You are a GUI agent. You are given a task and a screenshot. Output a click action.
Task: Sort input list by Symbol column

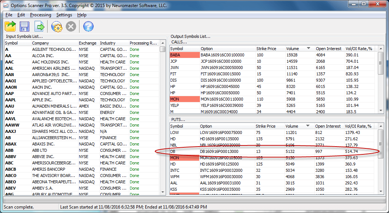tap(17, 43)
